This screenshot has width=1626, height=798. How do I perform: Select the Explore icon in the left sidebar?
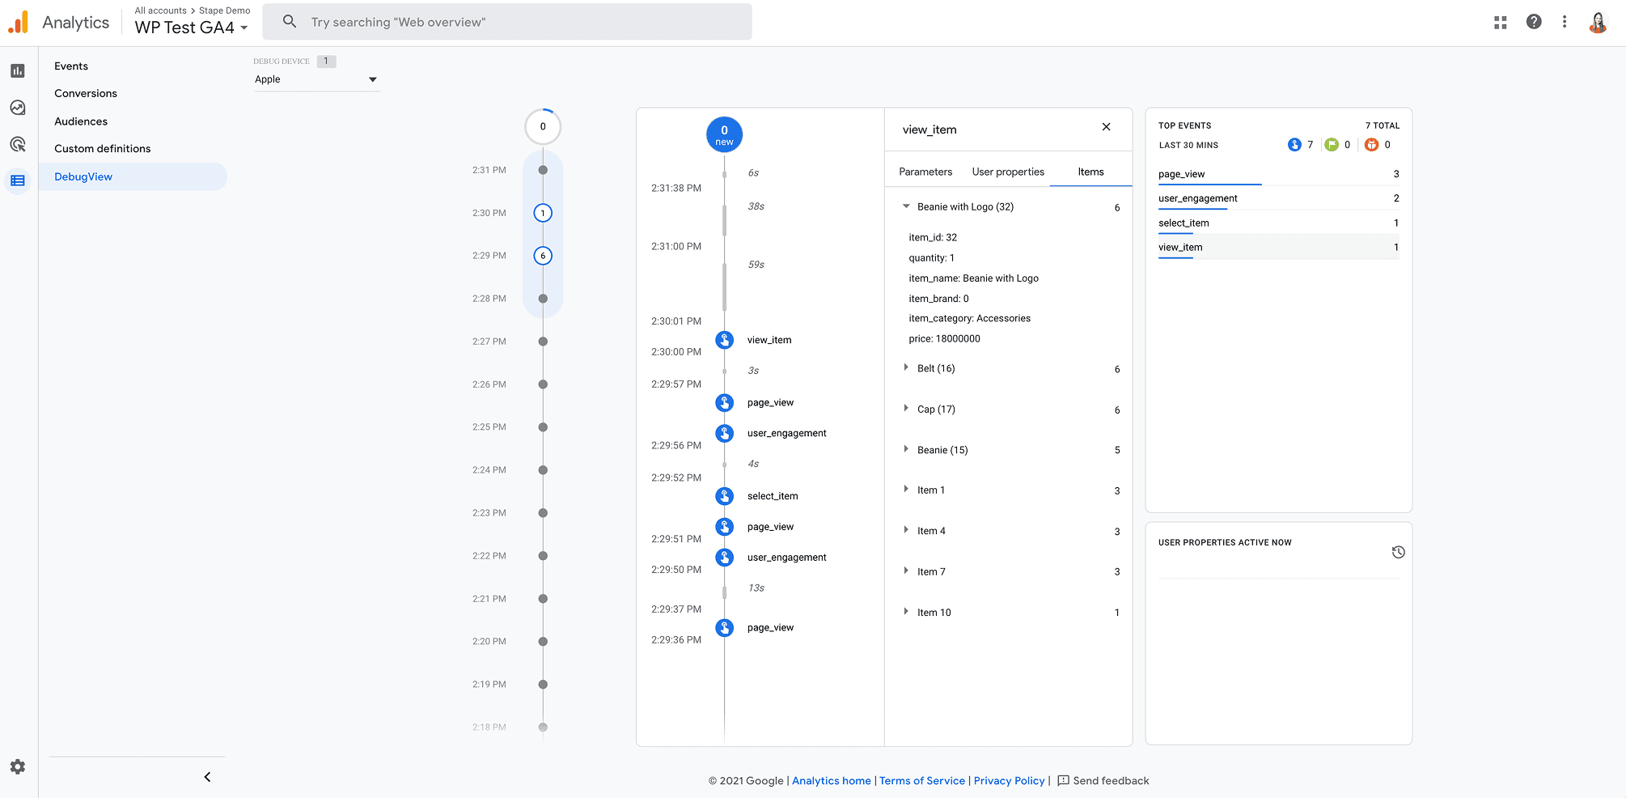(x=17, y=107)
